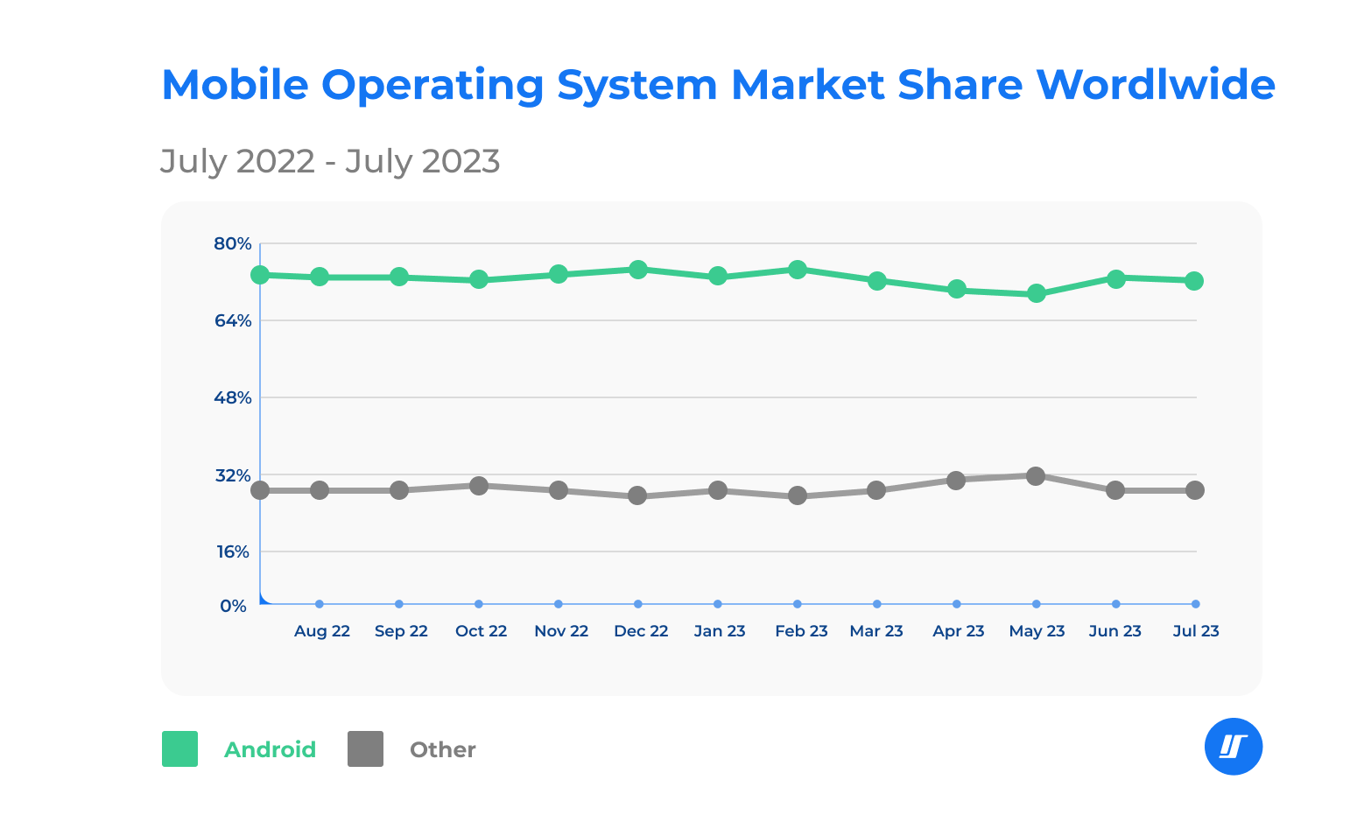Select the Android data point for Feb 23
This screenshot has width=1357, height=822.
click(797, 270)
